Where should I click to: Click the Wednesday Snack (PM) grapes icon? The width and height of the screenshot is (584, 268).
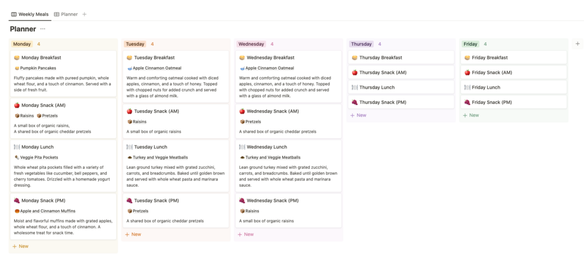242,201
